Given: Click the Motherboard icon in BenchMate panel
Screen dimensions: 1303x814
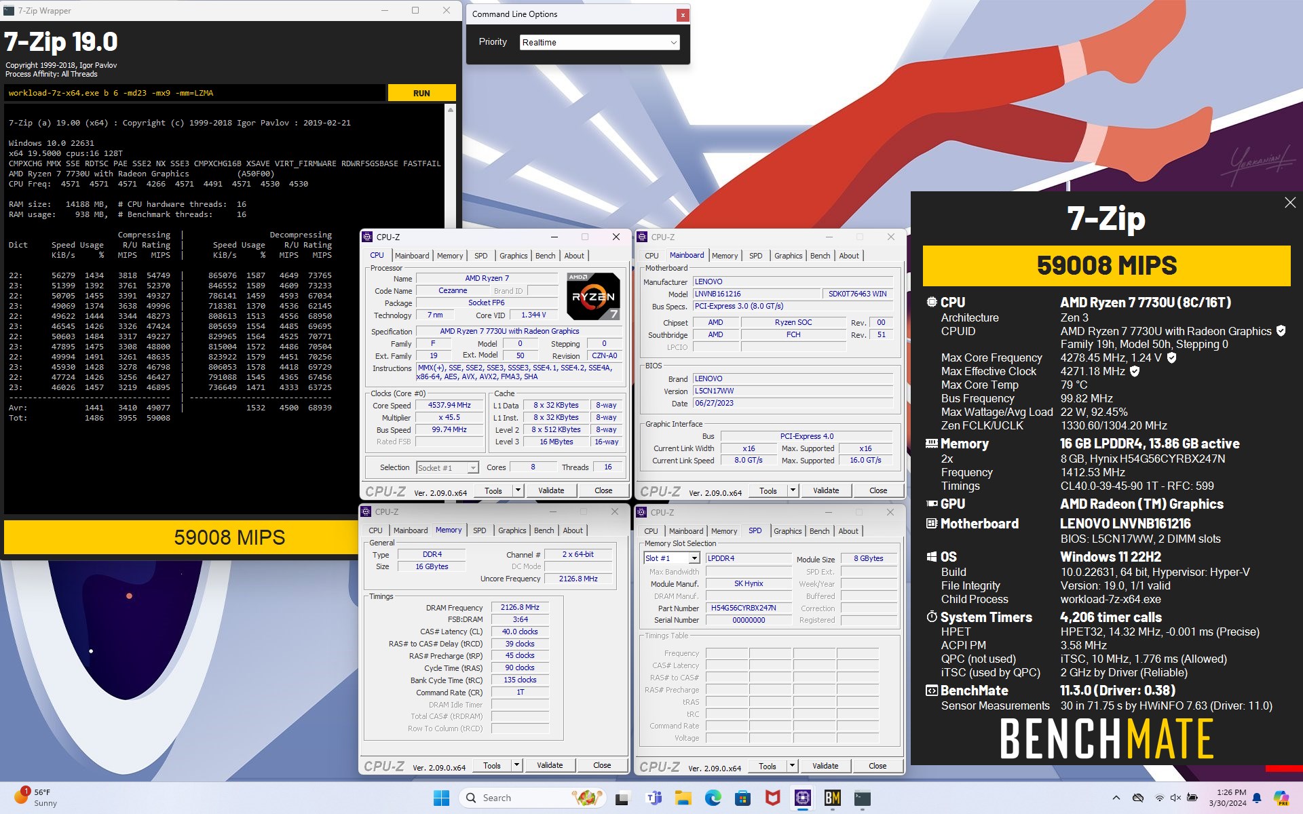Looking at the screenshot, I should [932, 523].
